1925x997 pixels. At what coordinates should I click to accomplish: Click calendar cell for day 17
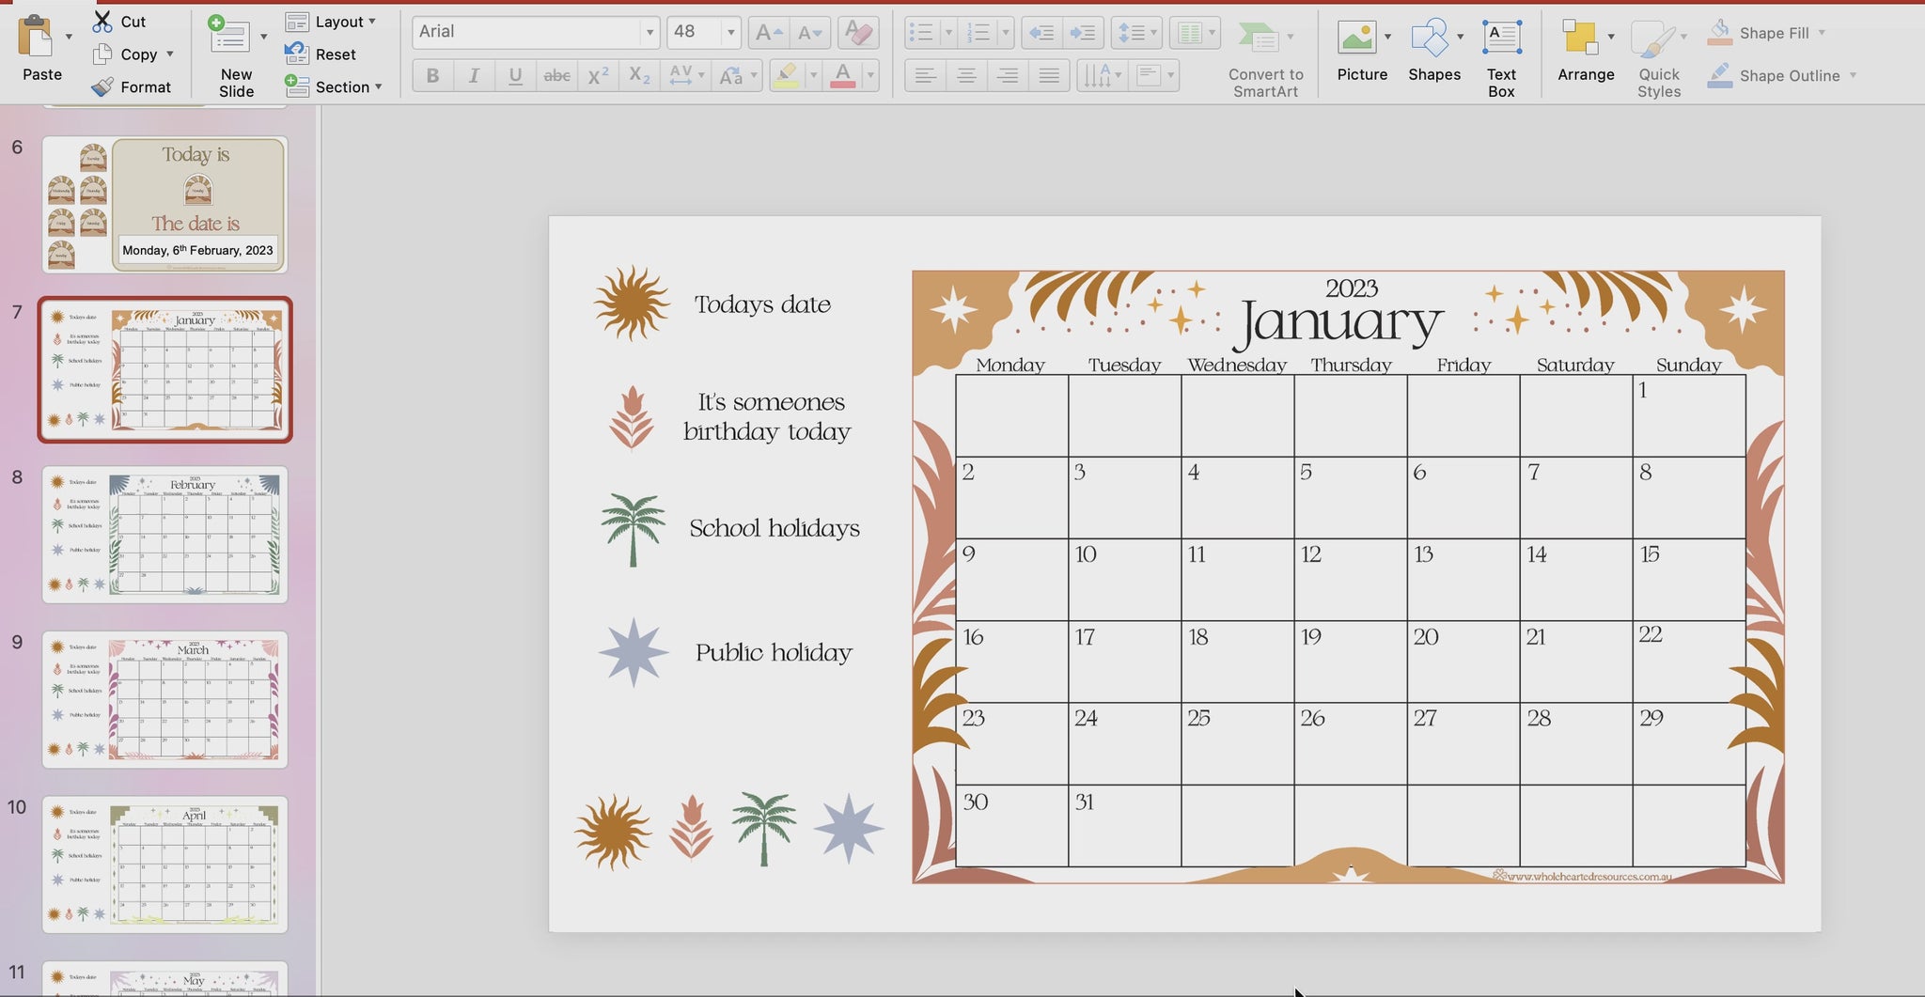point(1124,662)
